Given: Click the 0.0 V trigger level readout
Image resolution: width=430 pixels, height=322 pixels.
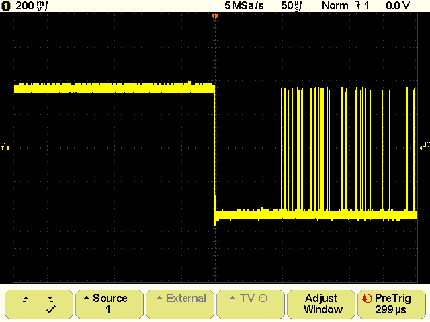Looking at the screenshot, I should 398,6.
